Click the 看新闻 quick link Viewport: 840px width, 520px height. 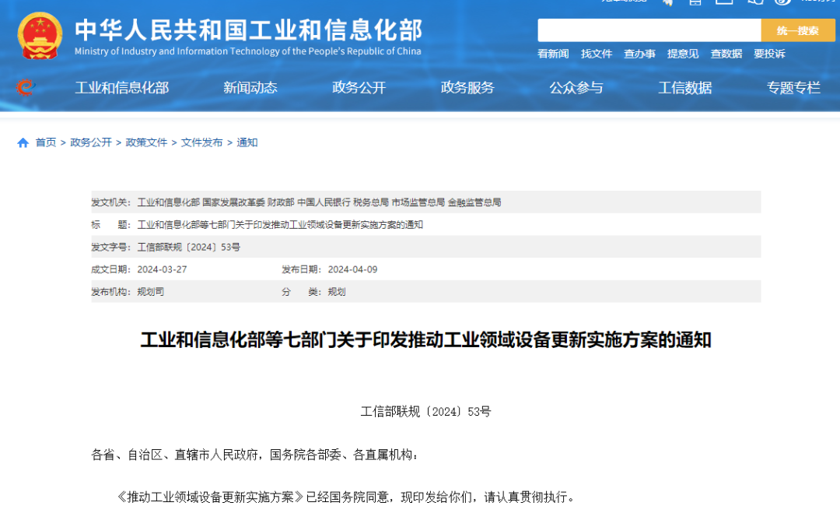553,54
